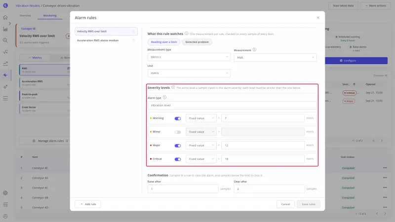This screenshot has height=222, width=395.
Task: Open the trend line chart sidebar icon
Action: (x=5, y=64)
